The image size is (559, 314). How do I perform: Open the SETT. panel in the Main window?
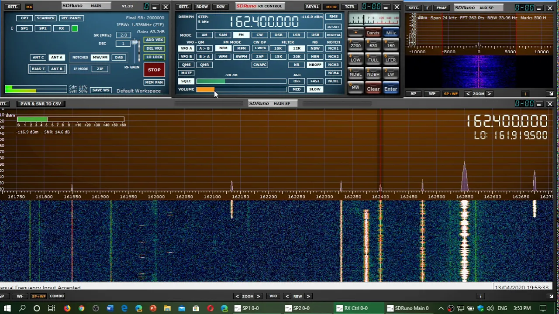point(13,7)
